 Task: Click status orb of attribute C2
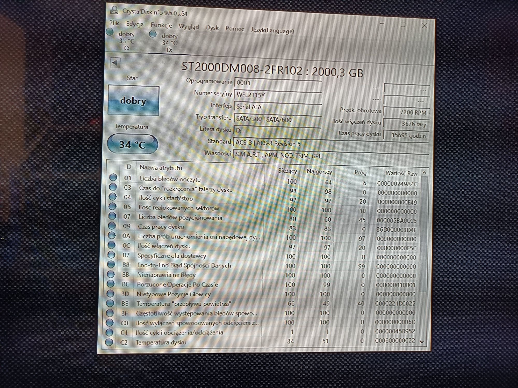109,342
